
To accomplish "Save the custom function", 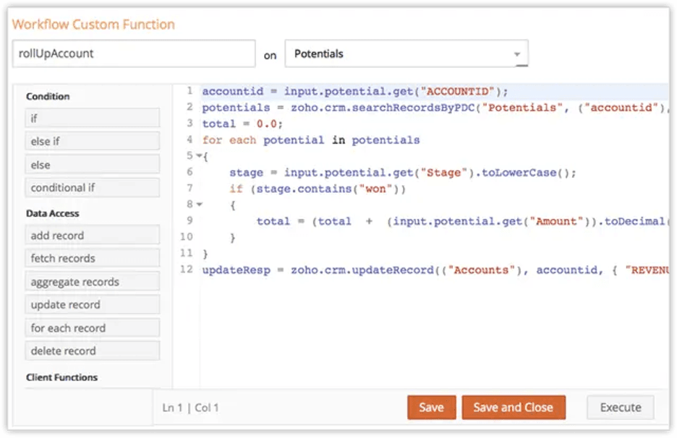I will click(432, 407).
